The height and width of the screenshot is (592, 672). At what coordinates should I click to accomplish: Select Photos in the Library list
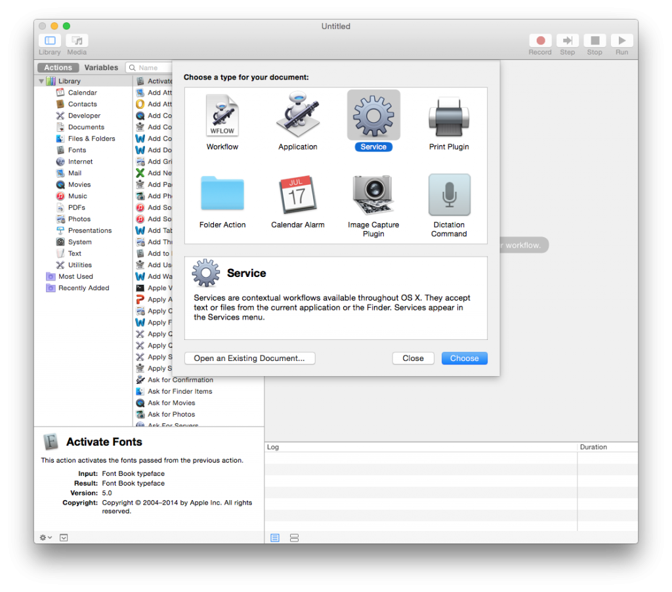[79, 219]
